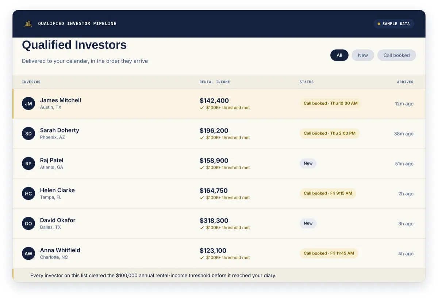Open Call booked Fri 11:45 AM status pill
Viewport: 438px width, 300px height.
coord(329,253)
